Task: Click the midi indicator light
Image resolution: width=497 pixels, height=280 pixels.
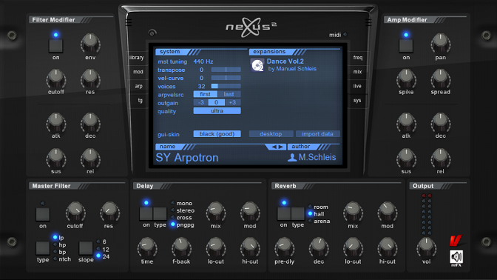Action: [345, 35]
